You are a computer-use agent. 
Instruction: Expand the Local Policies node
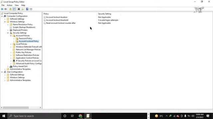11,44
